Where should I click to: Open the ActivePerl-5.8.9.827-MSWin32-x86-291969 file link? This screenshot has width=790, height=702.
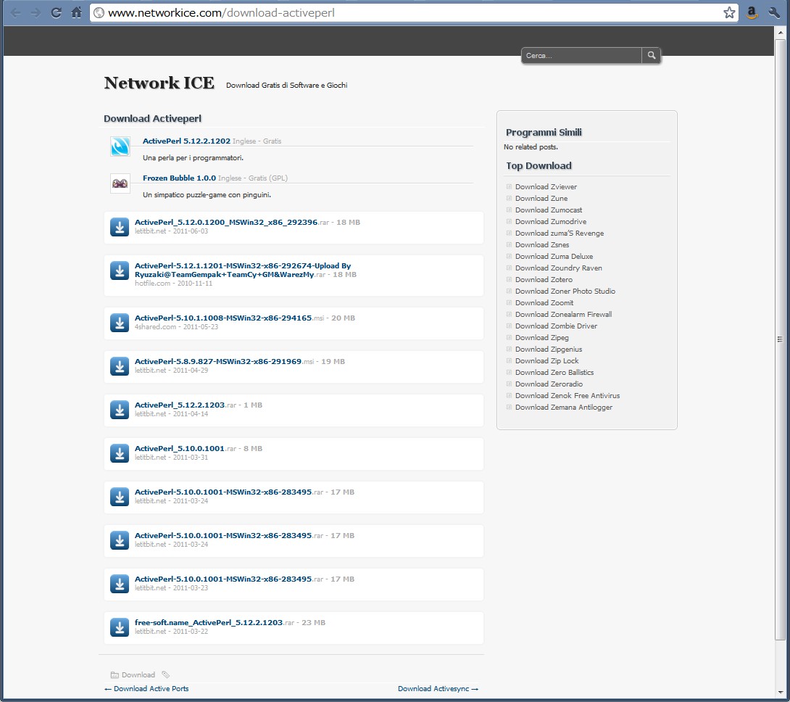click(218, 362)
